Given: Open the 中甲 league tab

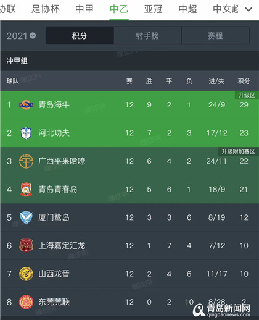Looking at the screenshot, I should (x=84, y=9).
